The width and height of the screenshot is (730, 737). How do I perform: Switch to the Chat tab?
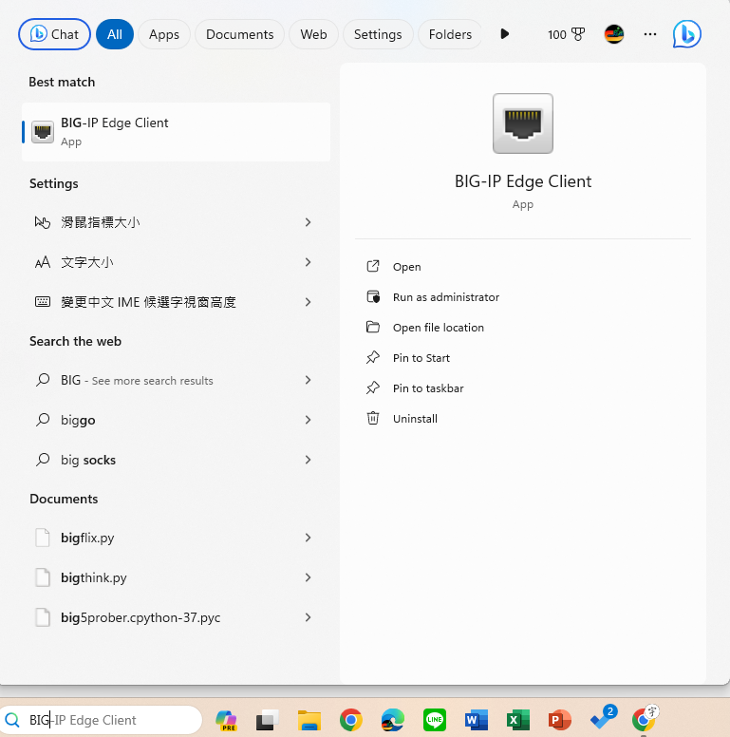(54, 34)
